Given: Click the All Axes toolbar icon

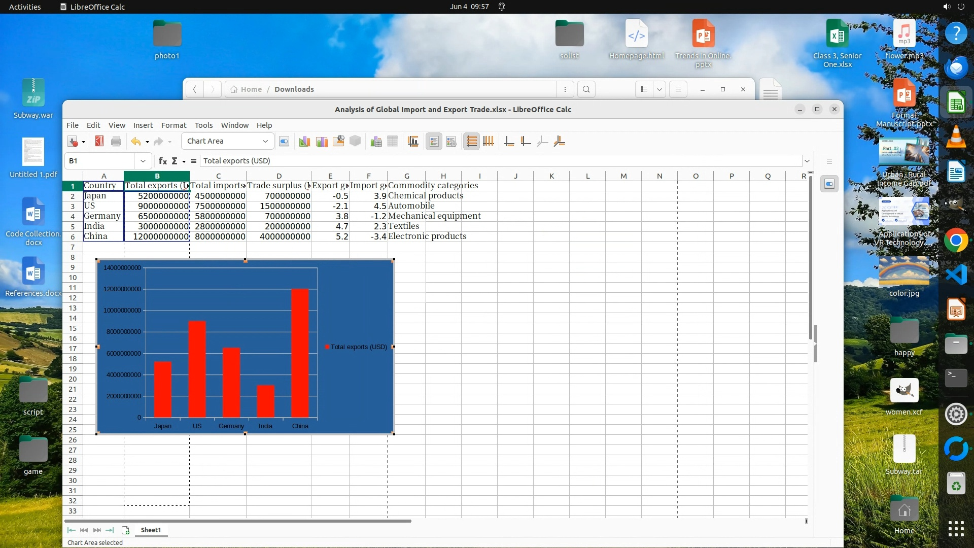Looking at the screenshot, I should 560,142.
